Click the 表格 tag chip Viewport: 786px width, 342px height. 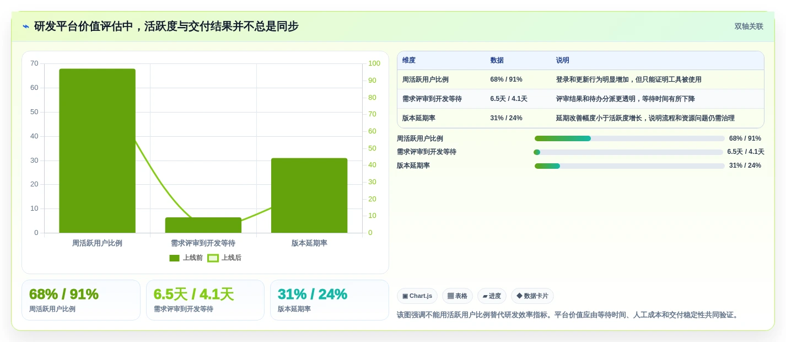457,296
